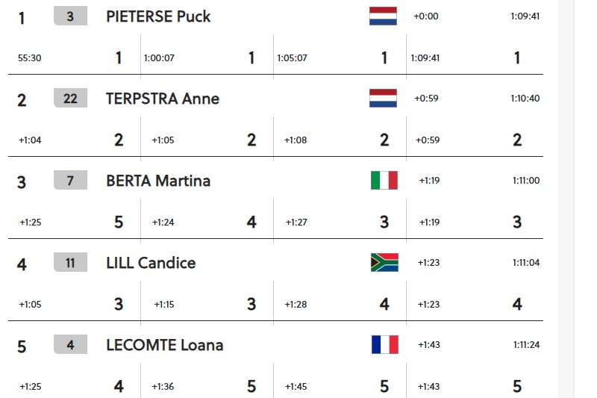Click the Italian flag beside BERTA Martina
Viewport: 597px width, 398px height.
click(384, 181)
